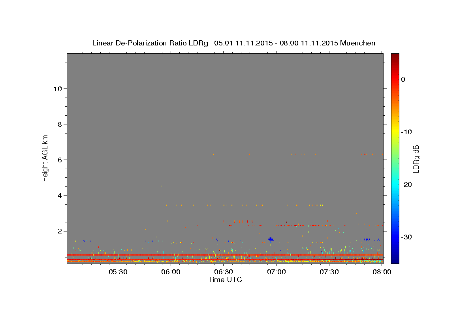Click the dark red top of the colorbar

click(x=395, y=57)
